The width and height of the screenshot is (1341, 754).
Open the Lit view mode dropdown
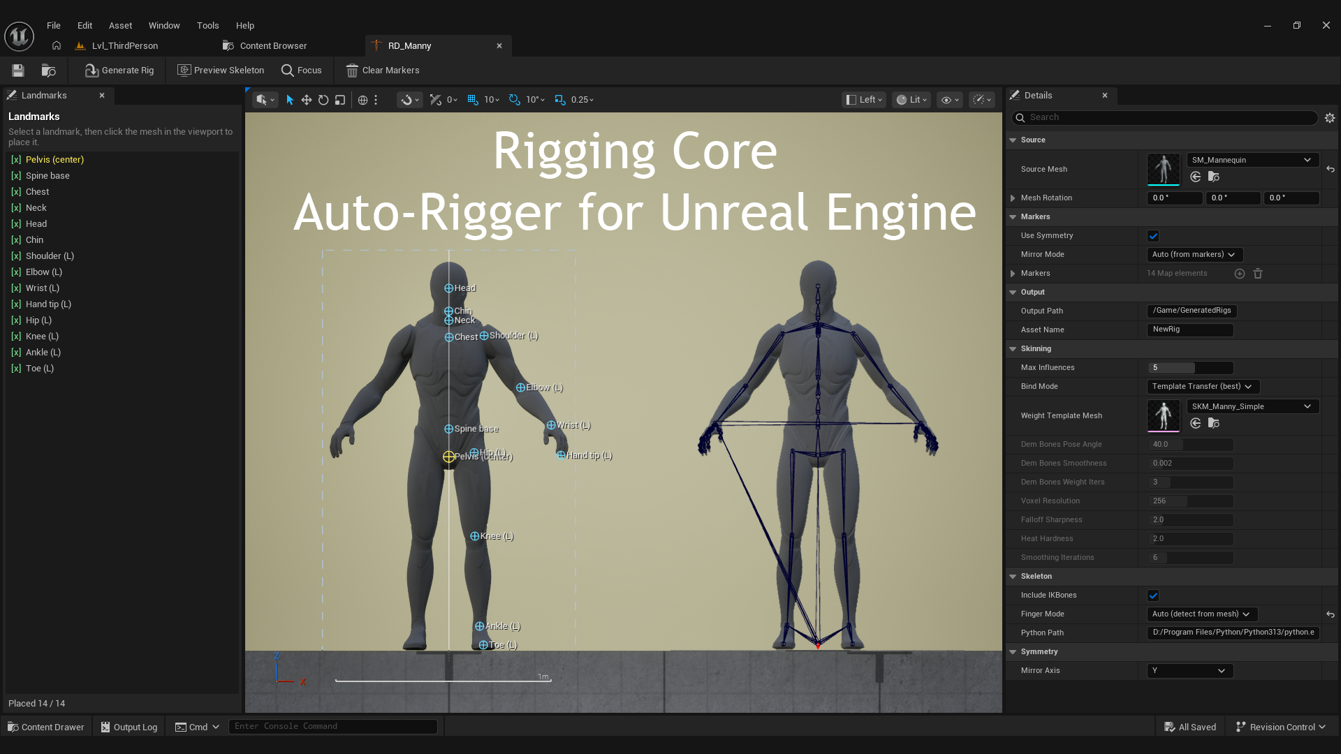(x=911, y=100)
